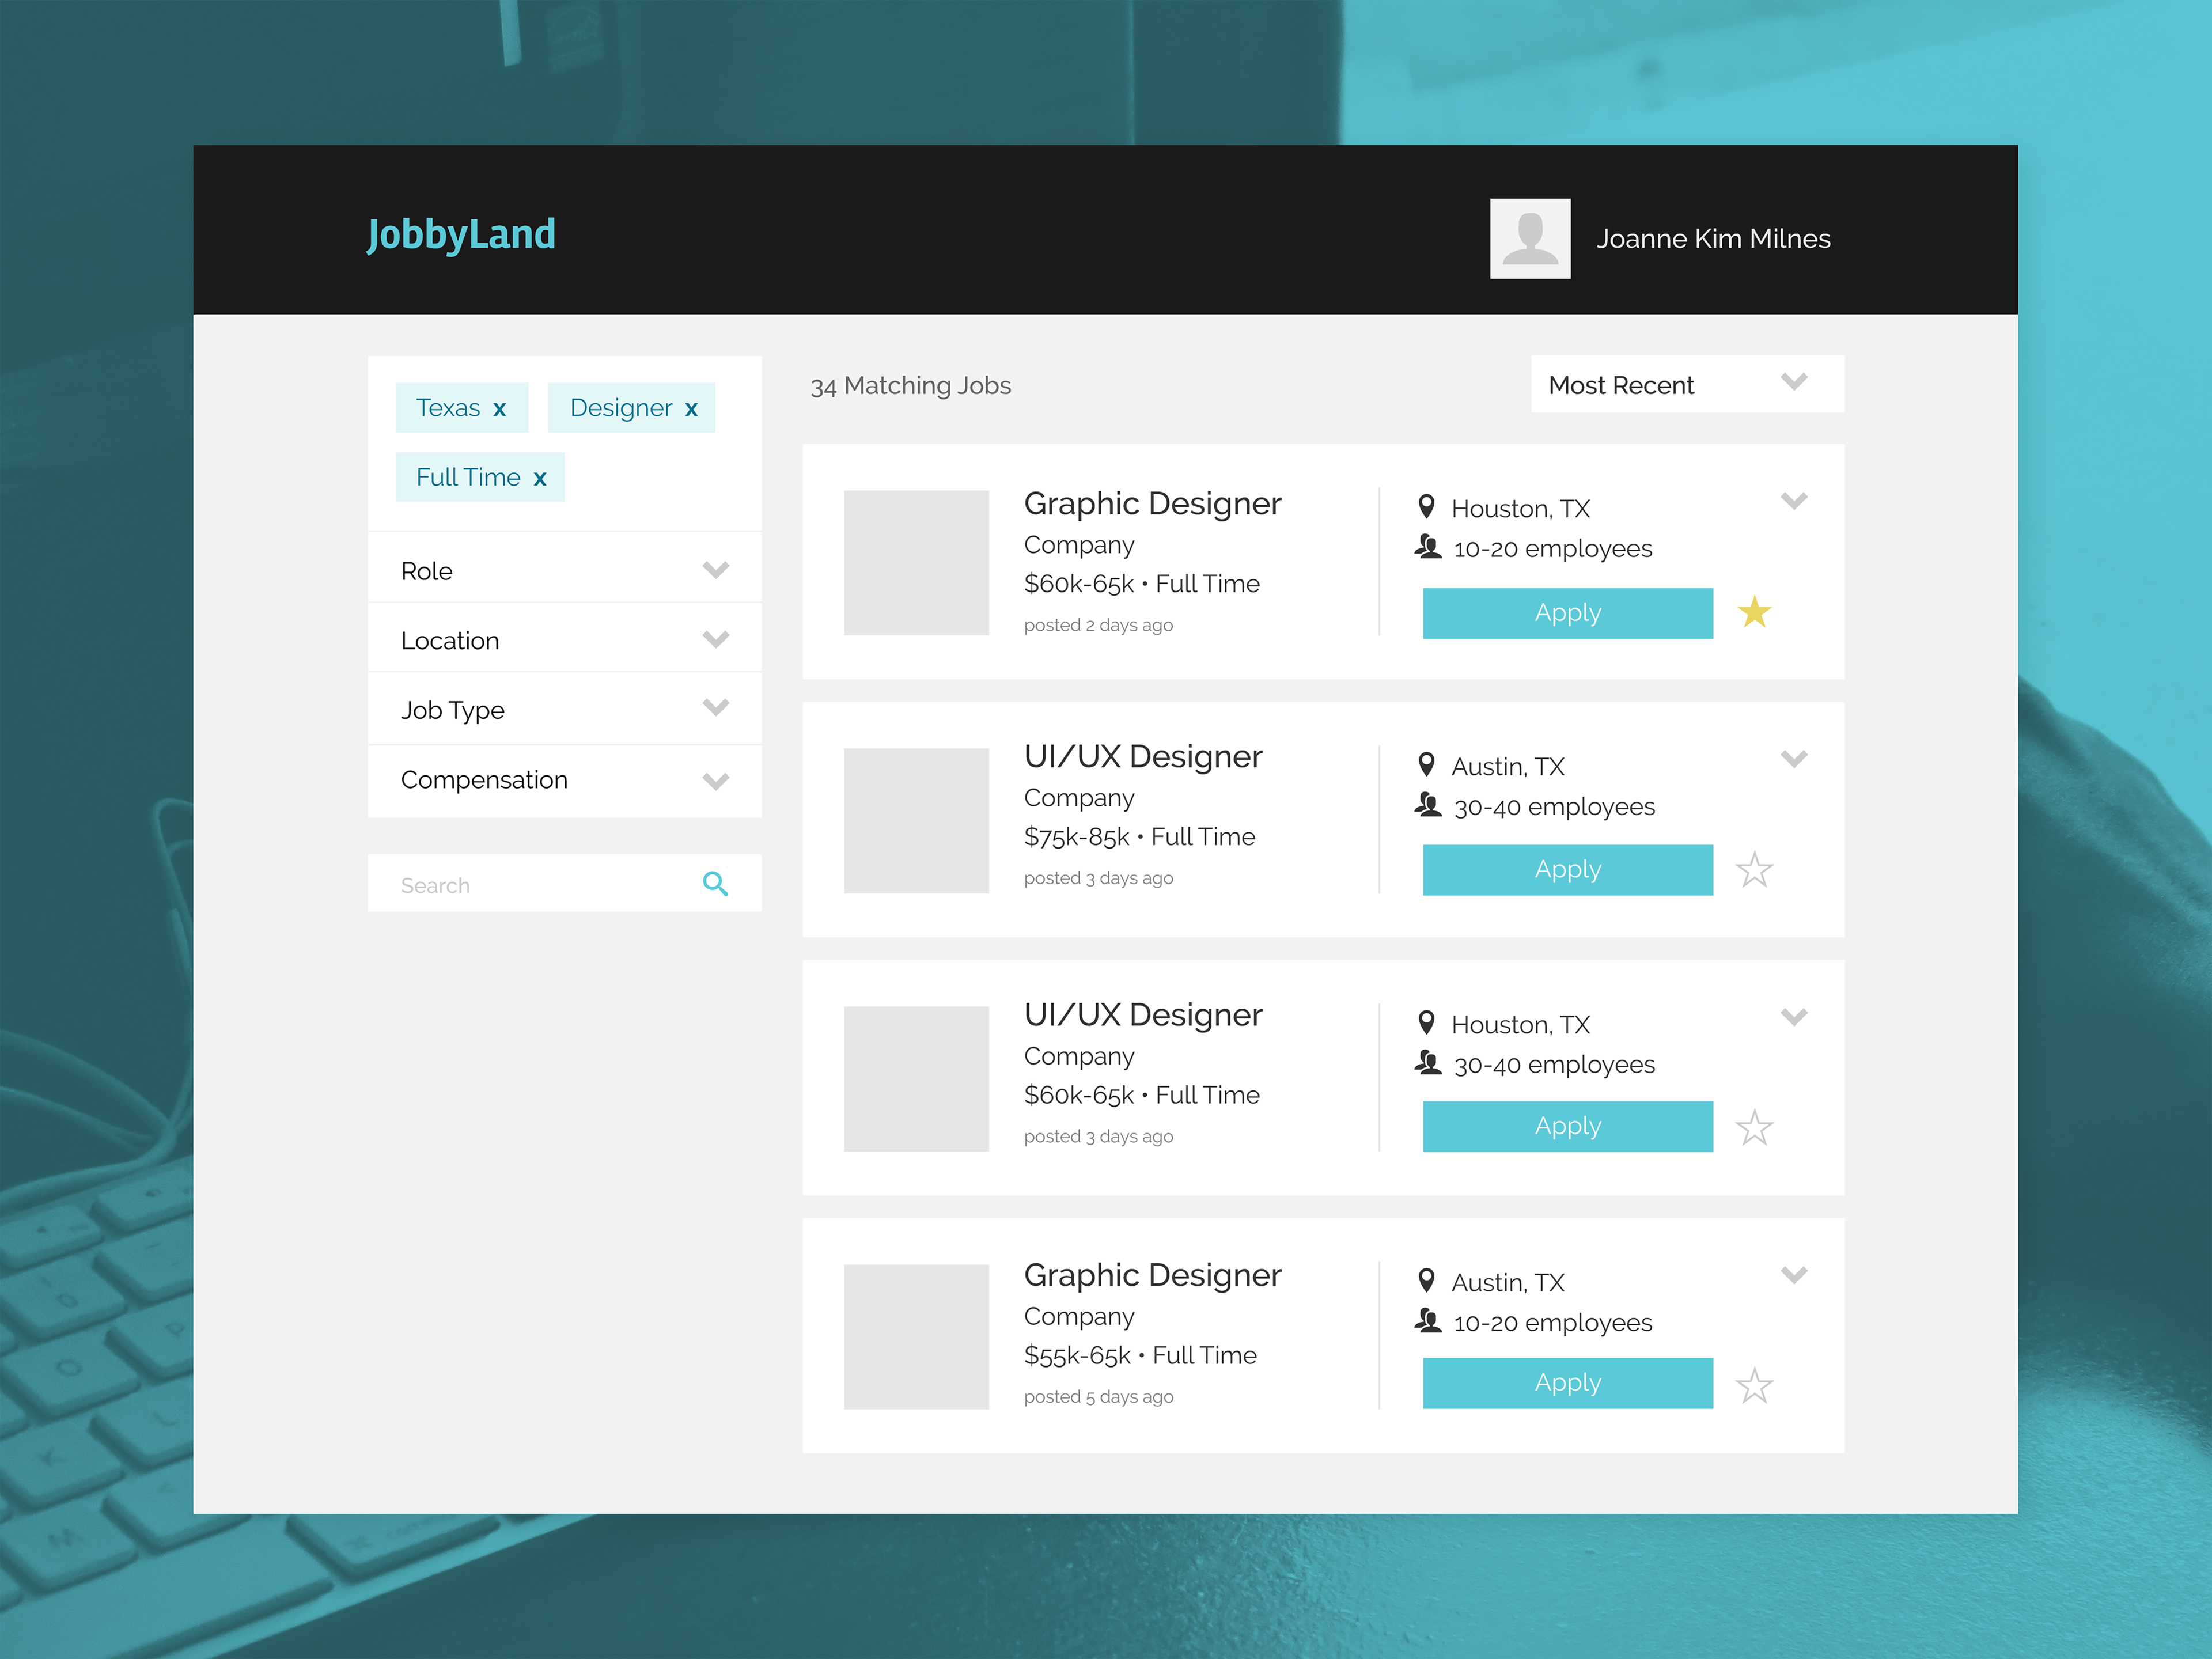Click location pin on $55k-65k job card

pos(1427,1281)
